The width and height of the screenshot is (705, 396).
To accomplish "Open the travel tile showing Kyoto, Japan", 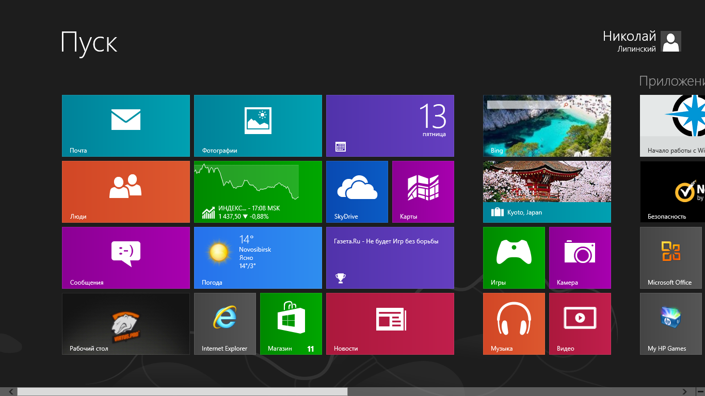I will pyautogui.click(x=547, y=192).
